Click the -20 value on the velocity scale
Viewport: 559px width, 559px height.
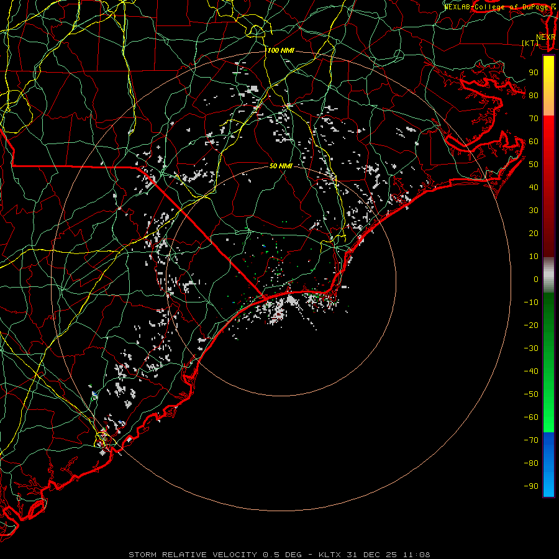[531, 325]
